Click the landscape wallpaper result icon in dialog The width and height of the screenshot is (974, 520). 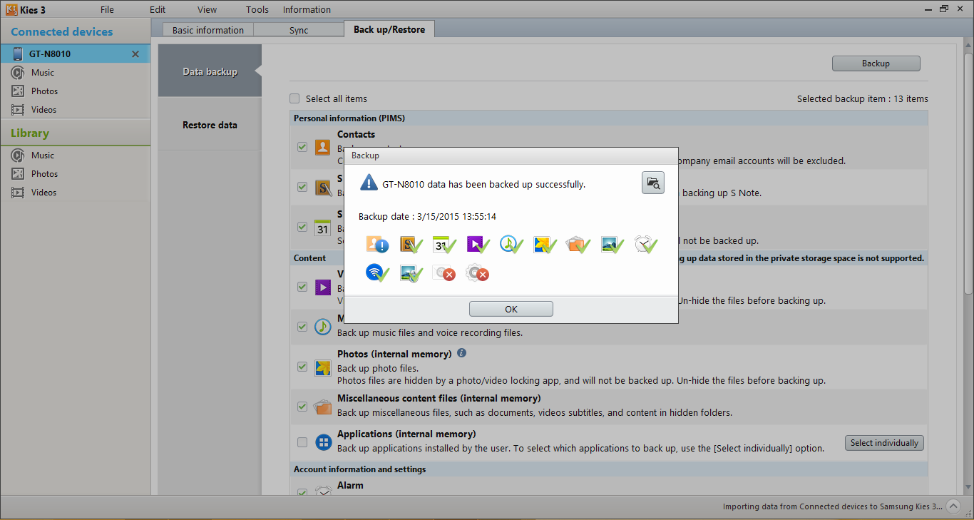point(612,245)
